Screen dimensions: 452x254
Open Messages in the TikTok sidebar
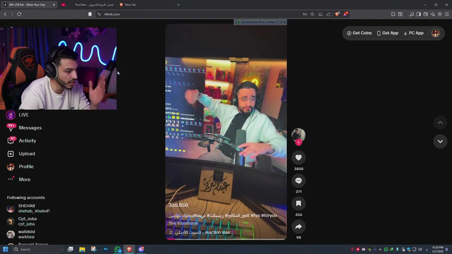(24, 128)
